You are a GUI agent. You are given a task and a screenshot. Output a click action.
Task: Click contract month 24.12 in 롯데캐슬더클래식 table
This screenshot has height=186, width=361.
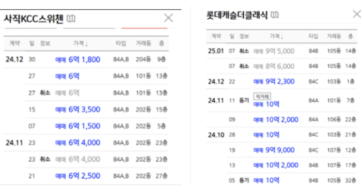216,82
